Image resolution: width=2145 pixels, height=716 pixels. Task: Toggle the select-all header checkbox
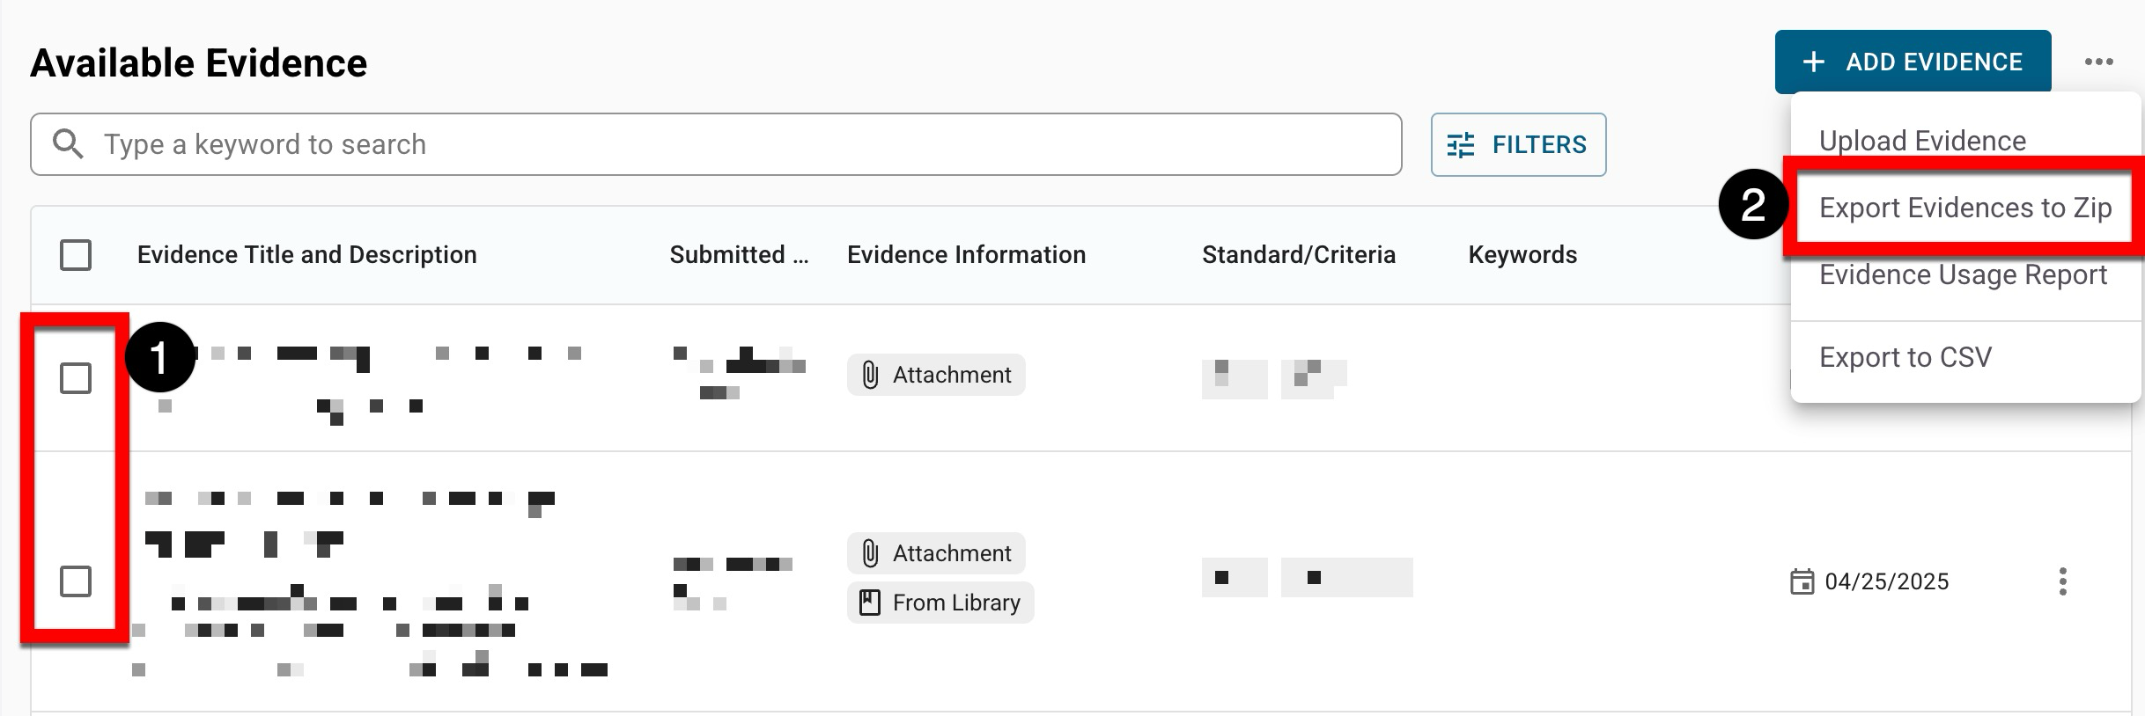tap(76, 255)
